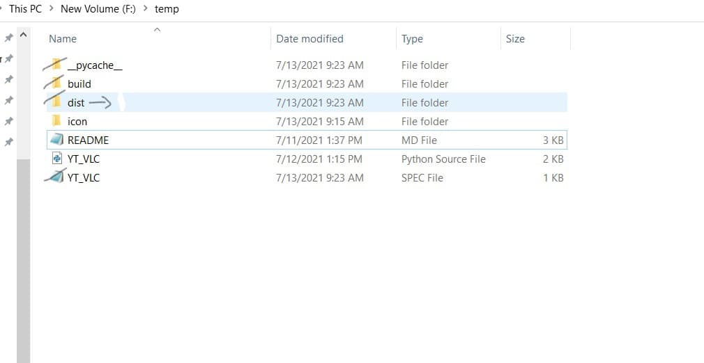
Task: Open dropdown chevron after This PC
Action: [x=52, y=9]
